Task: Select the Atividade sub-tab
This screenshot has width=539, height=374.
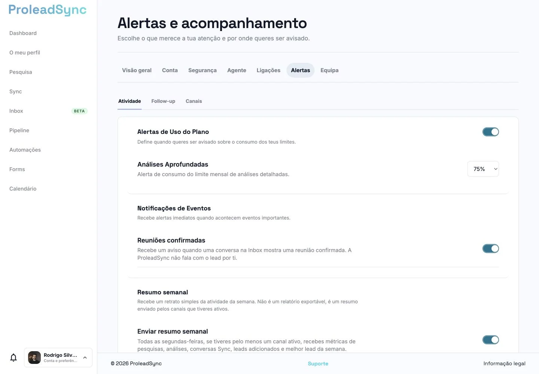Action: pos(130,101)
